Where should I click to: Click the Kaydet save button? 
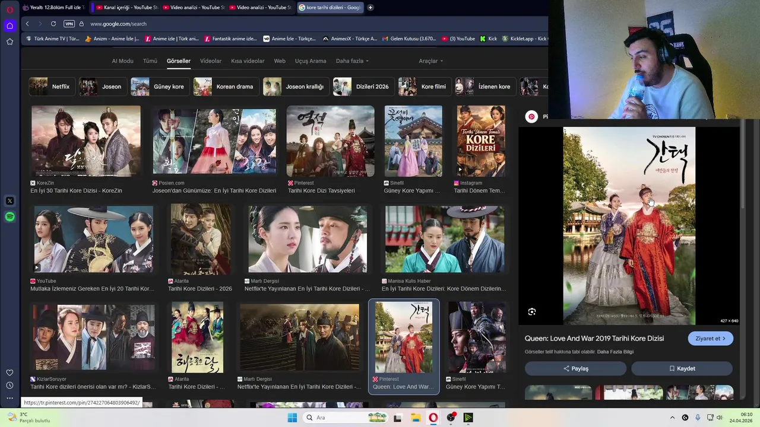point(682,368)
